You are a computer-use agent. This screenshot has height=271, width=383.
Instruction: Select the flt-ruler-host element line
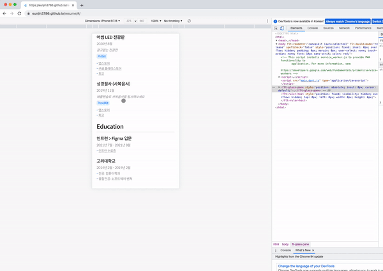(x=329, y=96)
